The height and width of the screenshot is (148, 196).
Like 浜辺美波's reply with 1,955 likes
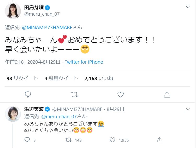coord(112,140)
